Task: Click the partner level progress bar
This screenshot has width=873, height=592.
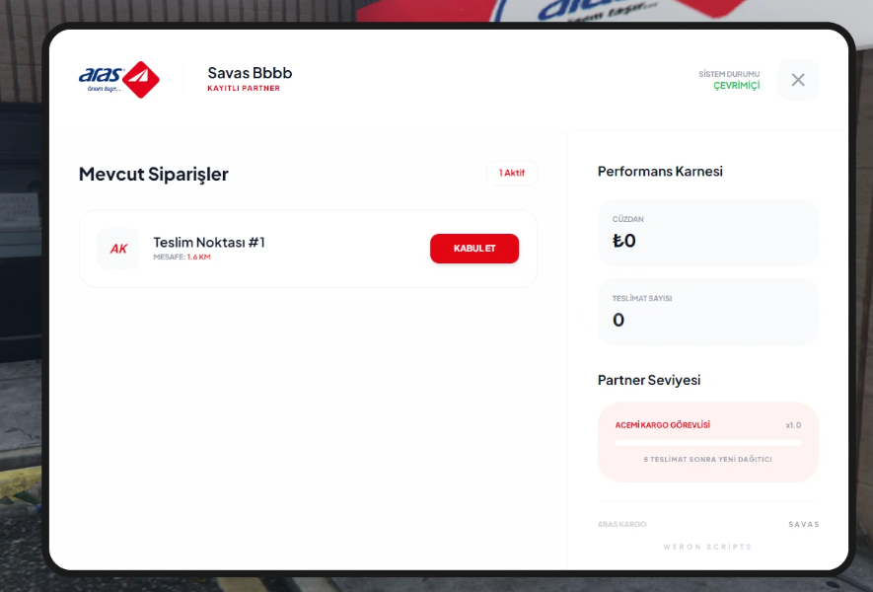Action: [707, 443]
